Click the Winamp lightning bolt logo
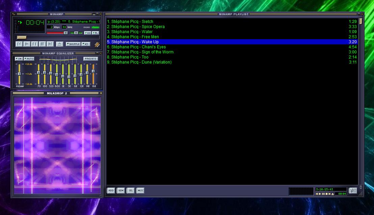 point(97,44)
